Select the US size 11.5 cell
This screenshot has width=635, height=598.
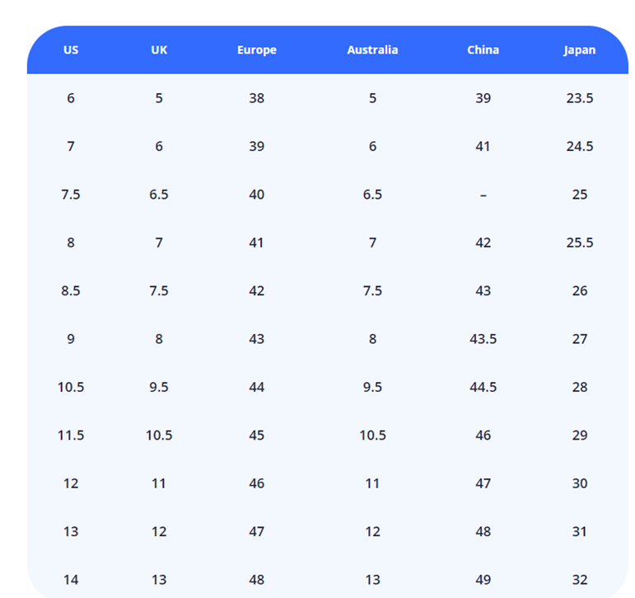tap(71, 436)
